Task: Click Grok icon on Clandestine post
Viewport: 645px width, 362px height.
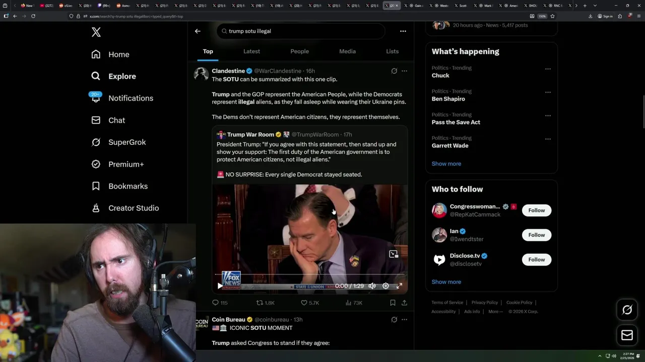Action: click(394, 71)
